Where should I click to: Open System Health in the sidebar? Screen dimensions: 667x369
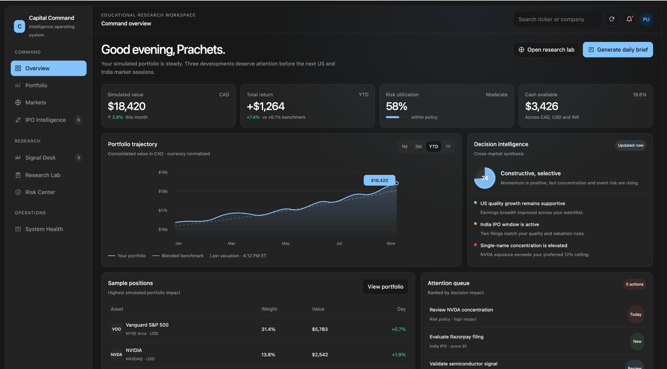tap(49, 229)
